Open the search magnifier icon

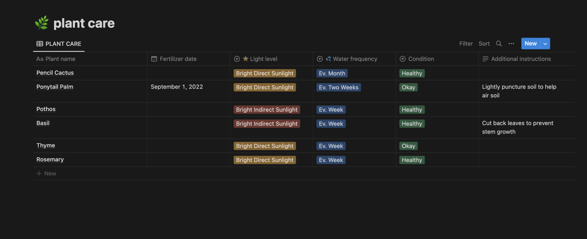499,43
